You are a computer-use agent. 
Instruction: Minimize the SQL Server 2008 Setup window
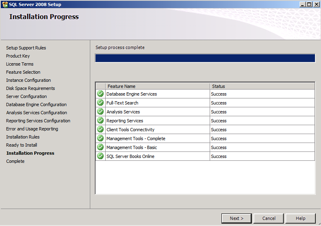tap(302, 4)
